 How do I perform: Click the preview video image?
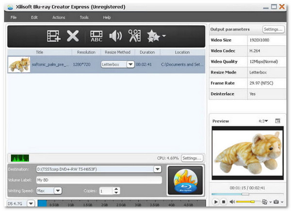coord(247,153)
